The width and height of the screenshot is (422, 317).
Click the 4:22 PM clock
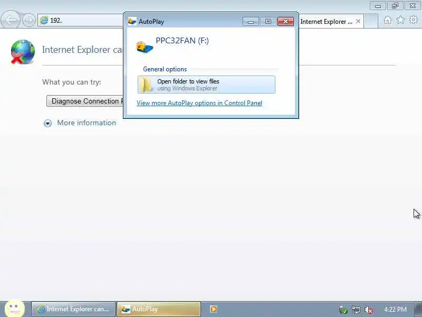pos(395,309)
